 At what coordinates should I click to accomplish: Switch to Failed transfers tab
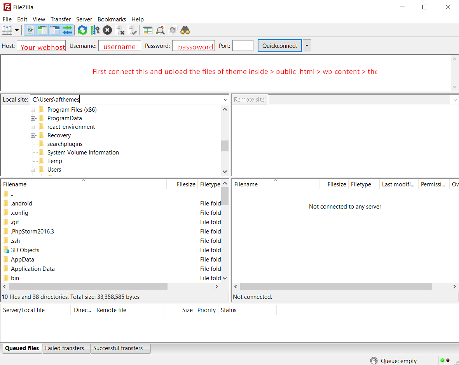65,348
